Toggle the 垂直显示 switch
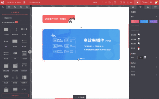 coord(139,44)
